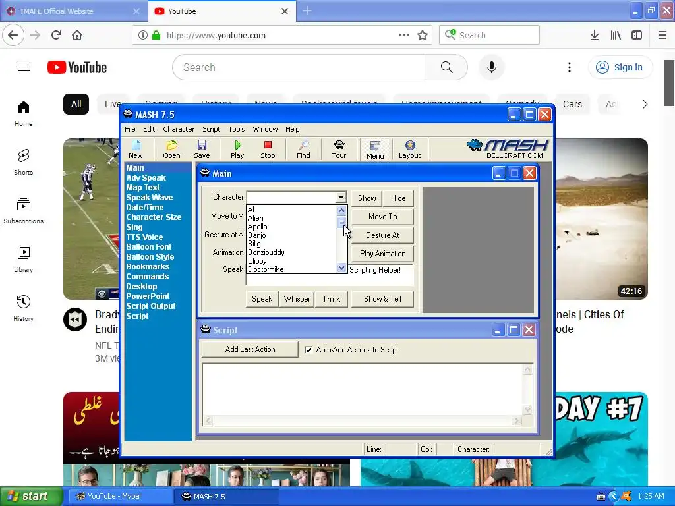Expand the Character combo box arrow
Screen dimensions: 675x506
coord(341,198)
